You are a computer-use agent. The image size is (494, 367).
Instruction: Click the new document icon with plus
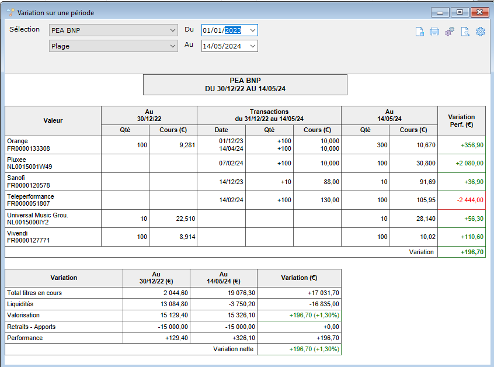click(419, 32)
